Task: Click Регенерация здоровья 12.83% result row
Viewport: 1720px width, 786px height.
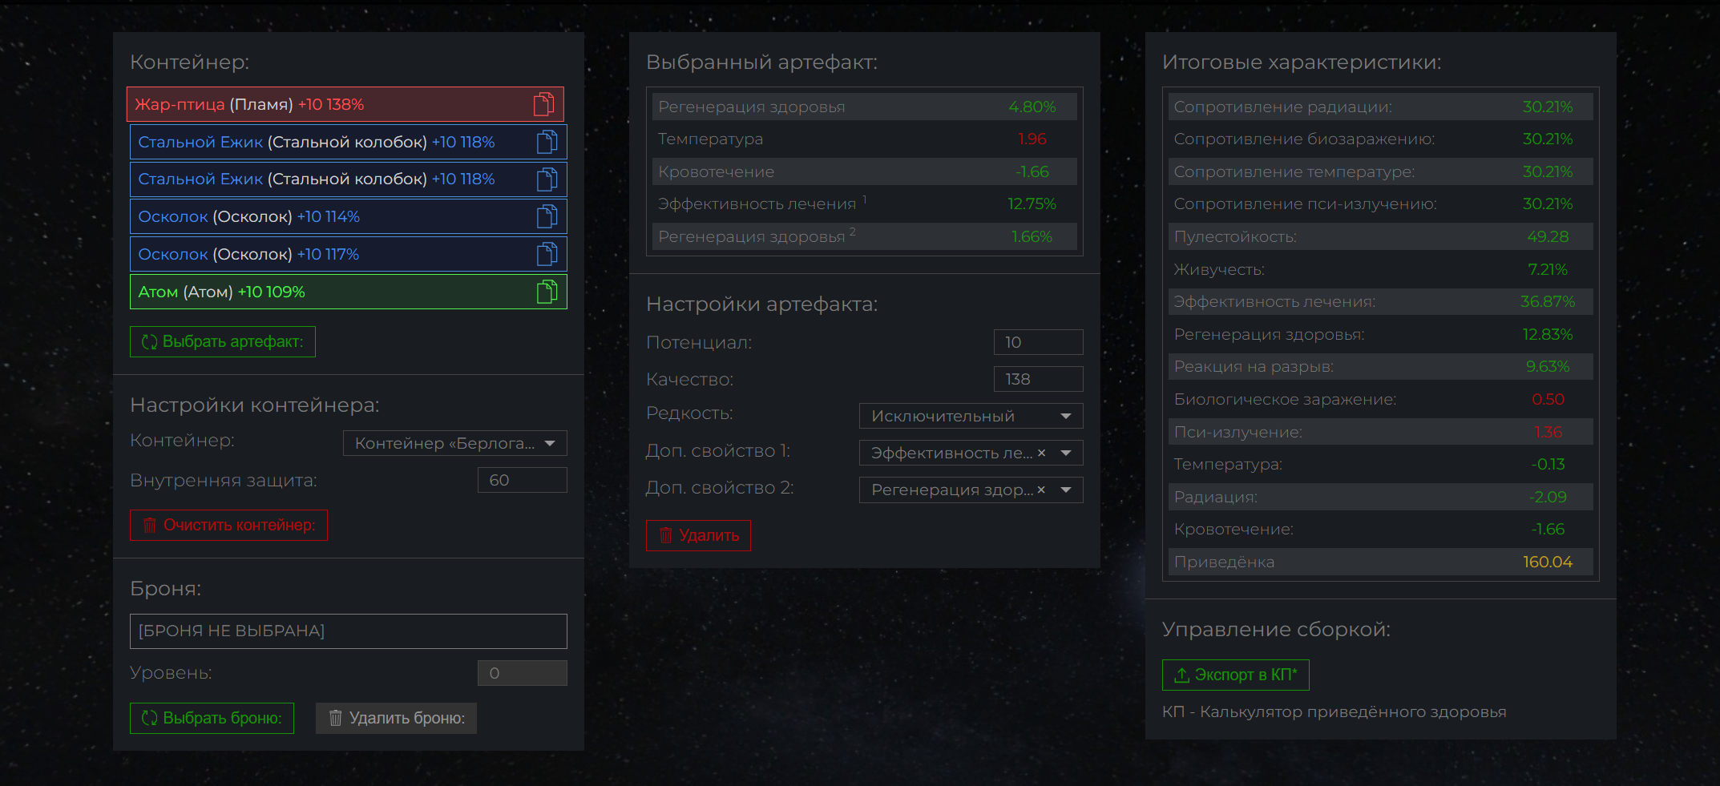Action: pos(1381,334)
